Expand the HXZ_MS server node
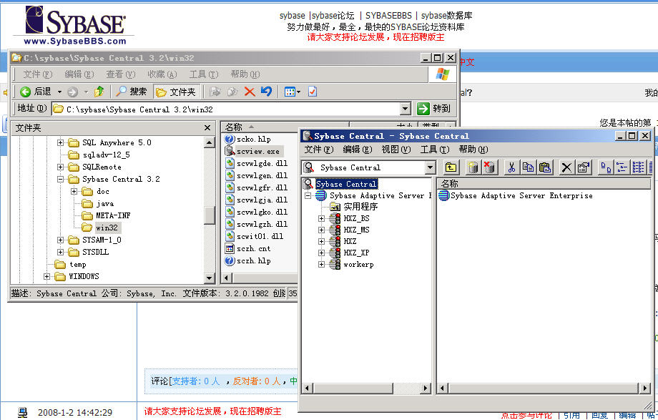Screen dimensions: 658x420 [321, 230]
